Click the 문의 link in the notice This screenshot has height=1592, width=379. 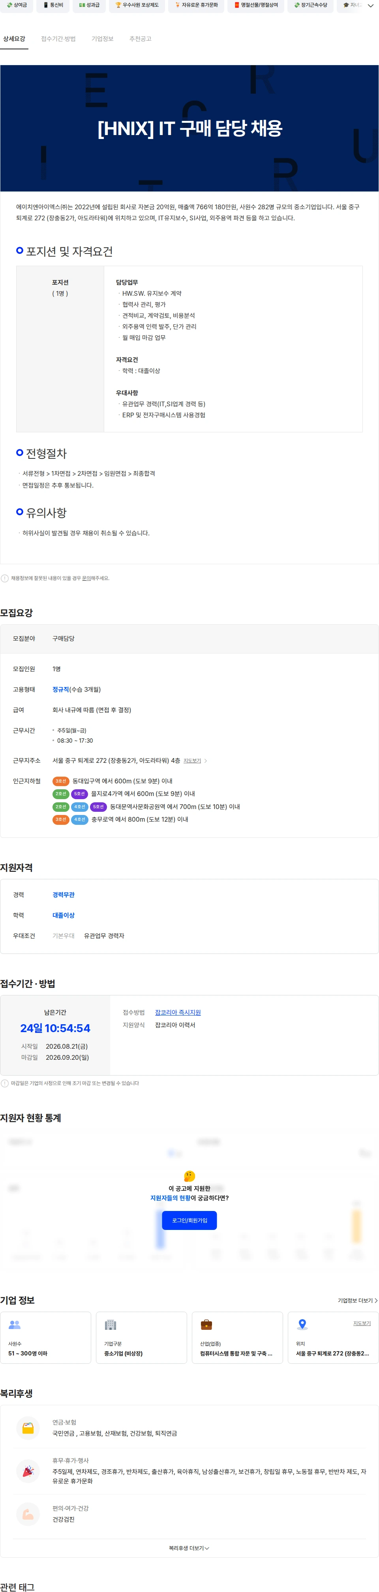86,578
